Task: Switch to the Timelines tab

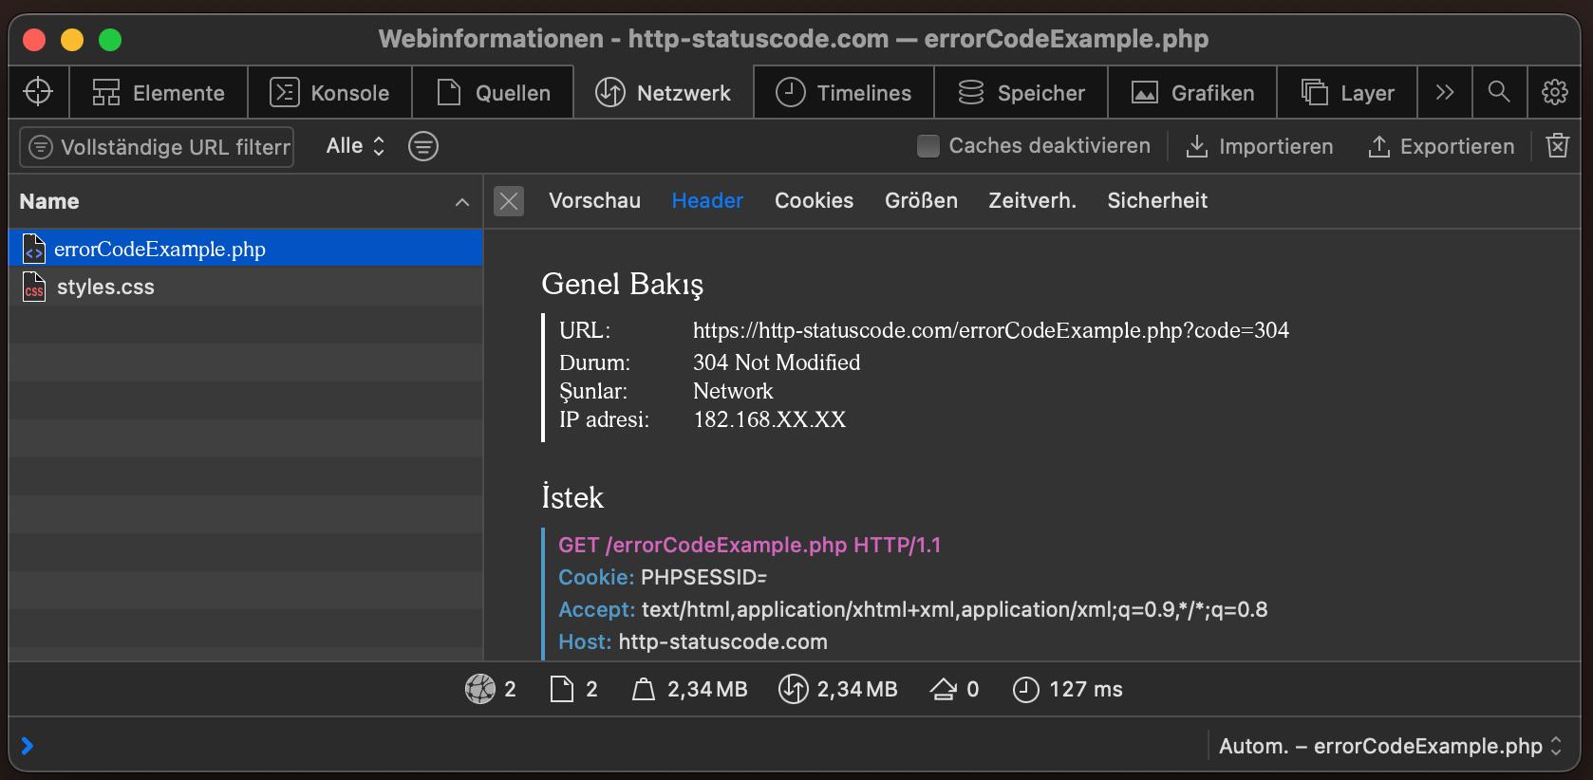Action: coord(844,92)
